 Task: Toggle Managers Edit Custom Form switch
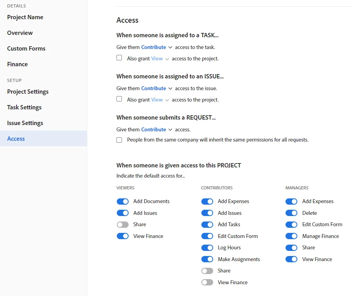(x=291, y=224)
